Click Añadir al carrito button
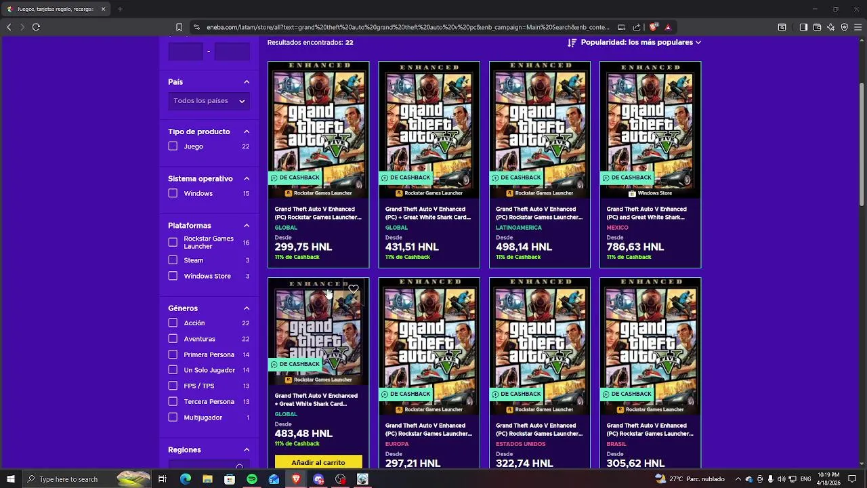This screenshot has height=488, width=867. 318,462
